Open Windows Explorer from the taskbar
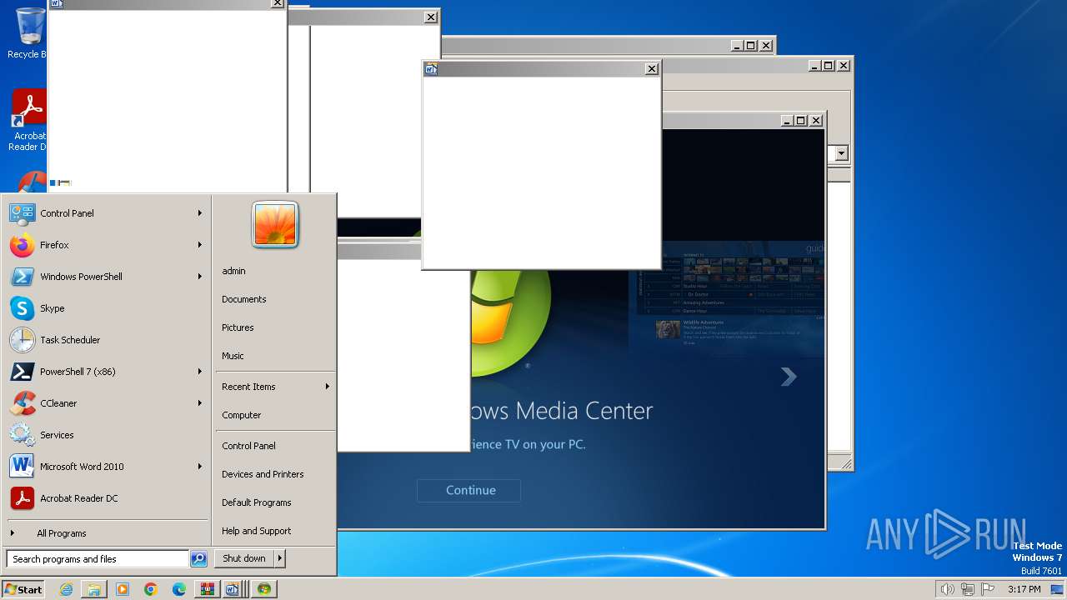This screenshot has height=600, width=1067. [93, 589]
